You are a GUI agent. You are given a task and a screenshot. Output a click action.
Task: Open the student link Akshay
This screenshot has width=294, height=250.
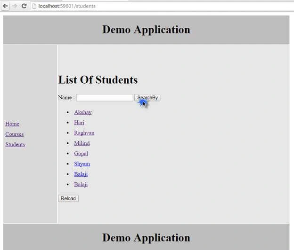pyautogui.click(x=83, y=112)
